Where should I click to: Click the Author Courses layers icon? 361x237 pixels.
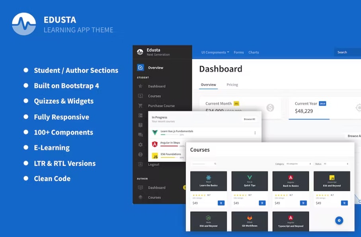pos(140,197)
